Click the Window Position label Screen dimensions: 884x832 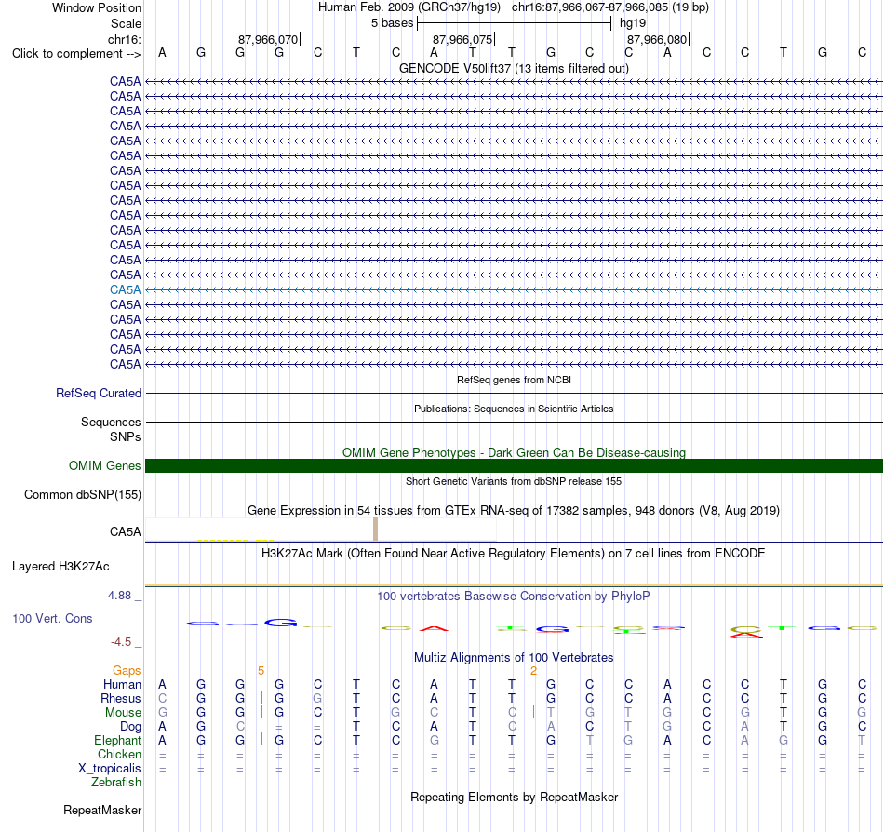(x=97, y=7)
